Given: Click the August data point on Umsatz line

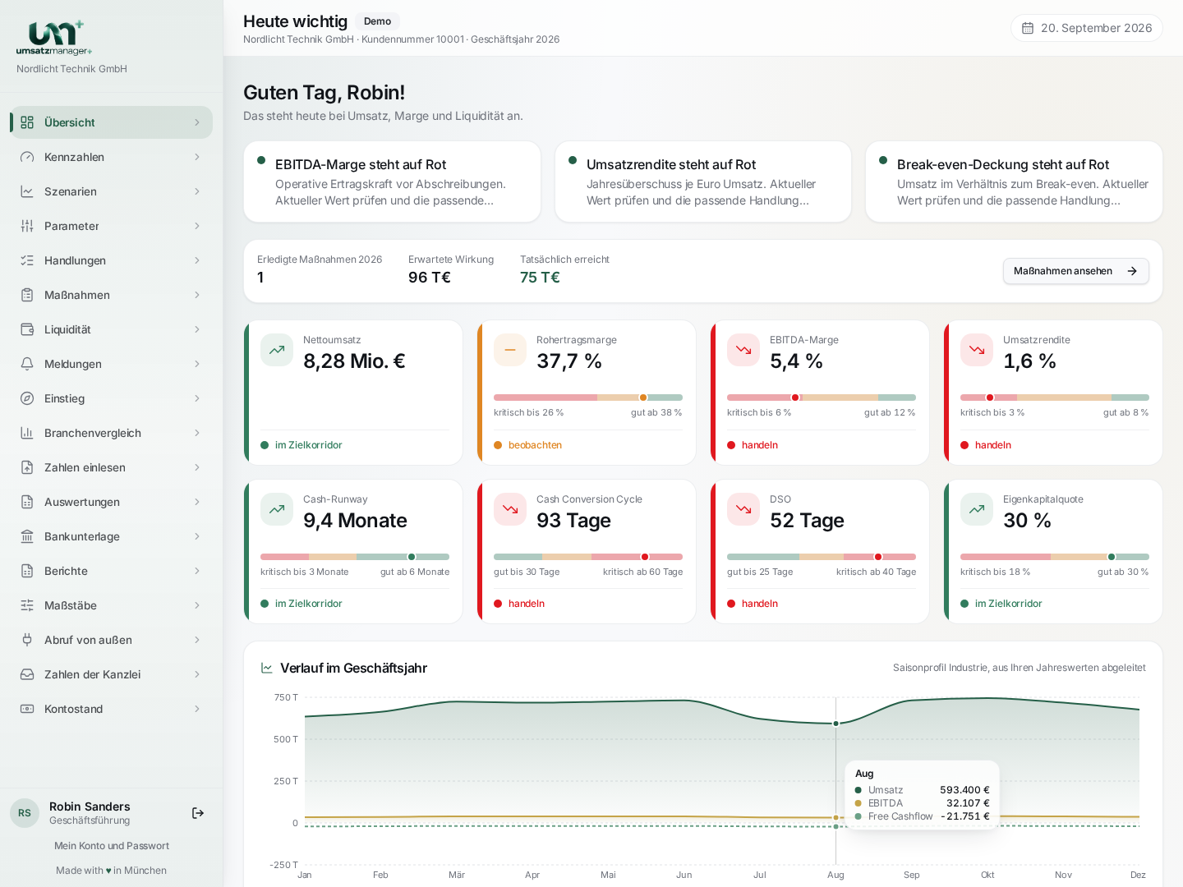Looking at the screenshot, I should click(x=835, y=724).
